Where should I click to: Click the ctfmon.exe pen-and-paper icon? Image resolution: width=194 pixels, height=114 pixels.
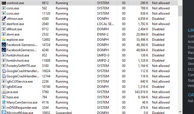pyautogui.click(x=4, y=19)
